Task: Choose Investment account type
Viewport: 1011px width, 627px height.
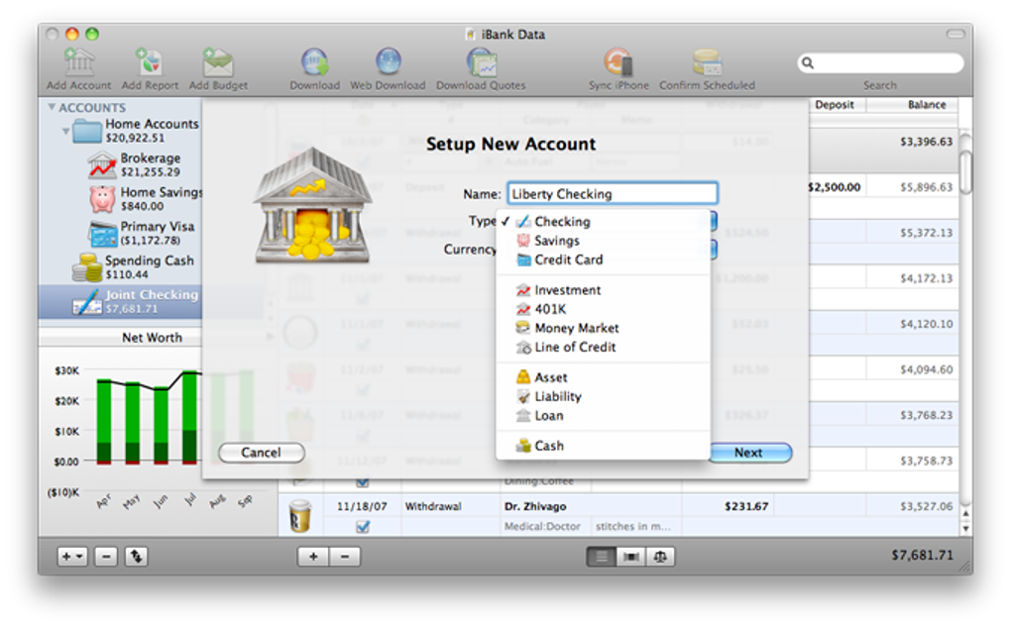Action: [x=603, y=290]
